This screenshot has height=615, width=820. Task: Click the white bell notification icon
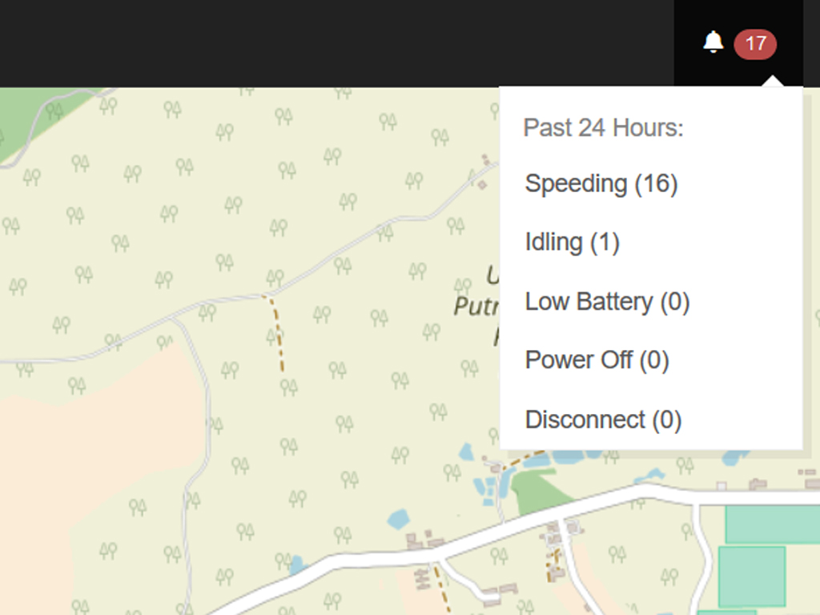pos(713,42)
